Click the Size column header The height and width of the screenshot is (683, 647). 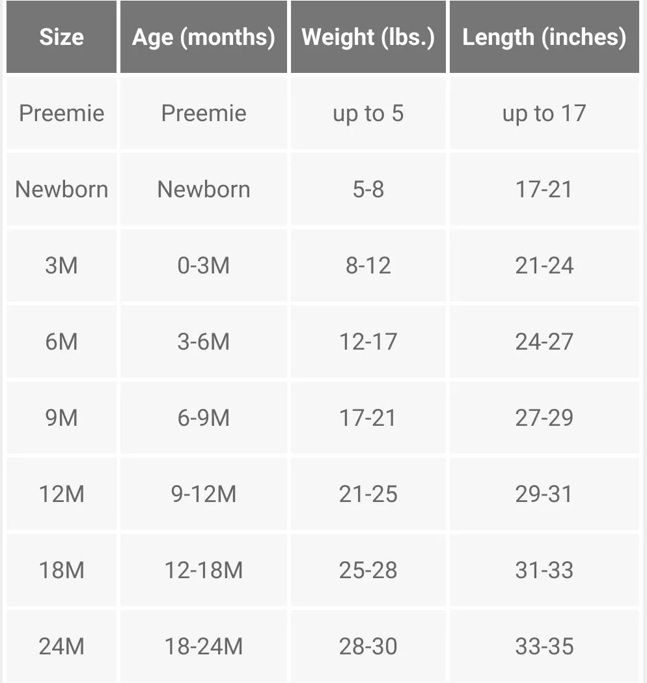coord(61,36)
